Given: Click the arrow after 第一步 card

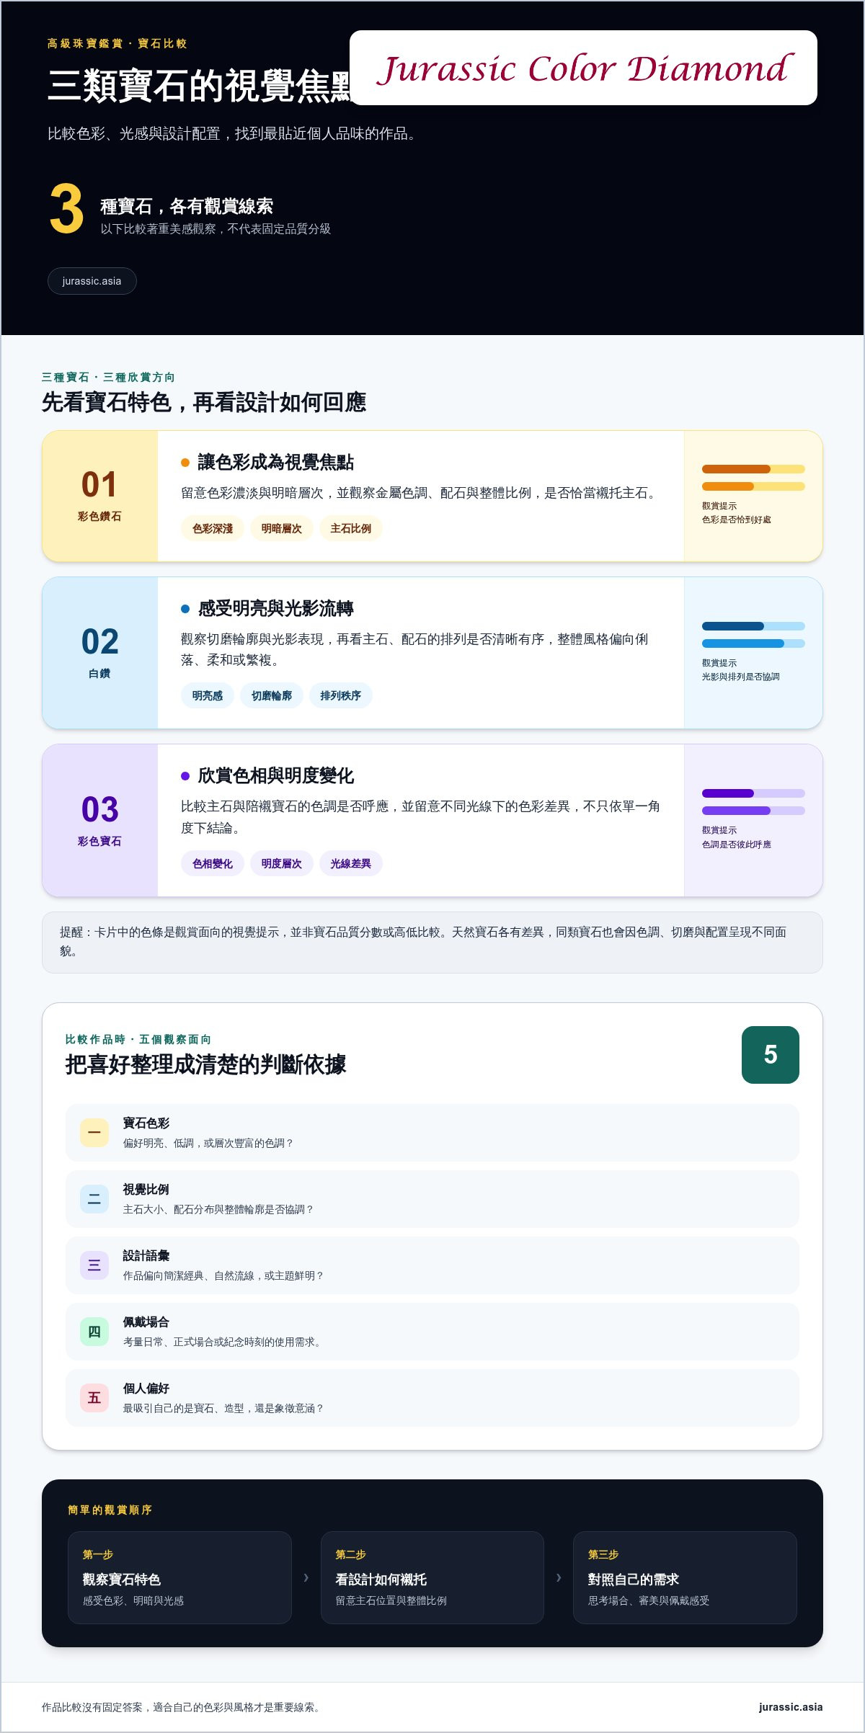Looking at the screenshot, I should (306, 1577).
